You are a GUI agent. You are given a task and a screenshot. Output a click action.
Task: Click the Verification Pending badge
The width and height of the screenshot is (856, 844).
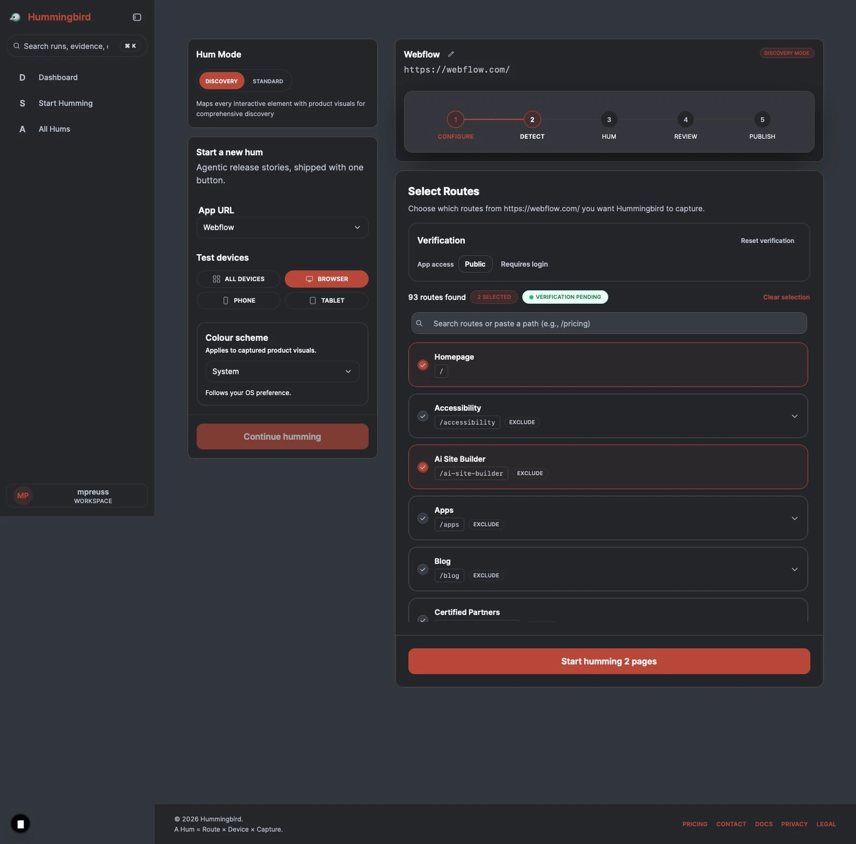(565, 297)
